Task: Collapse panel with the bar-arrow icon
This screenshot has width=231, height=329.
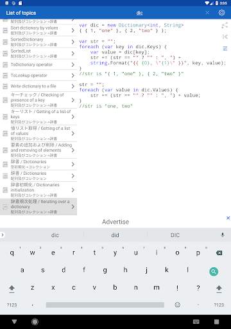Action: (225, 37)
